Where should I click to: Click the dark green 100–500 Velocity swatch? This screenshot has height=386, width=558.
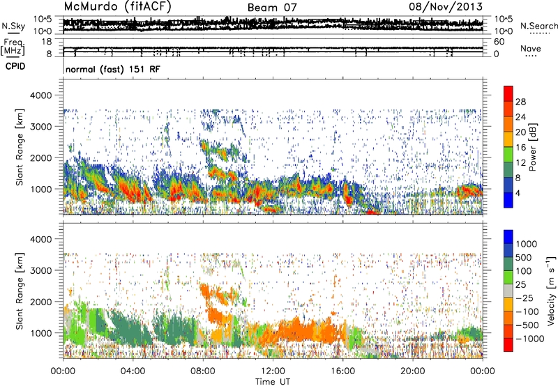(508, 264)
